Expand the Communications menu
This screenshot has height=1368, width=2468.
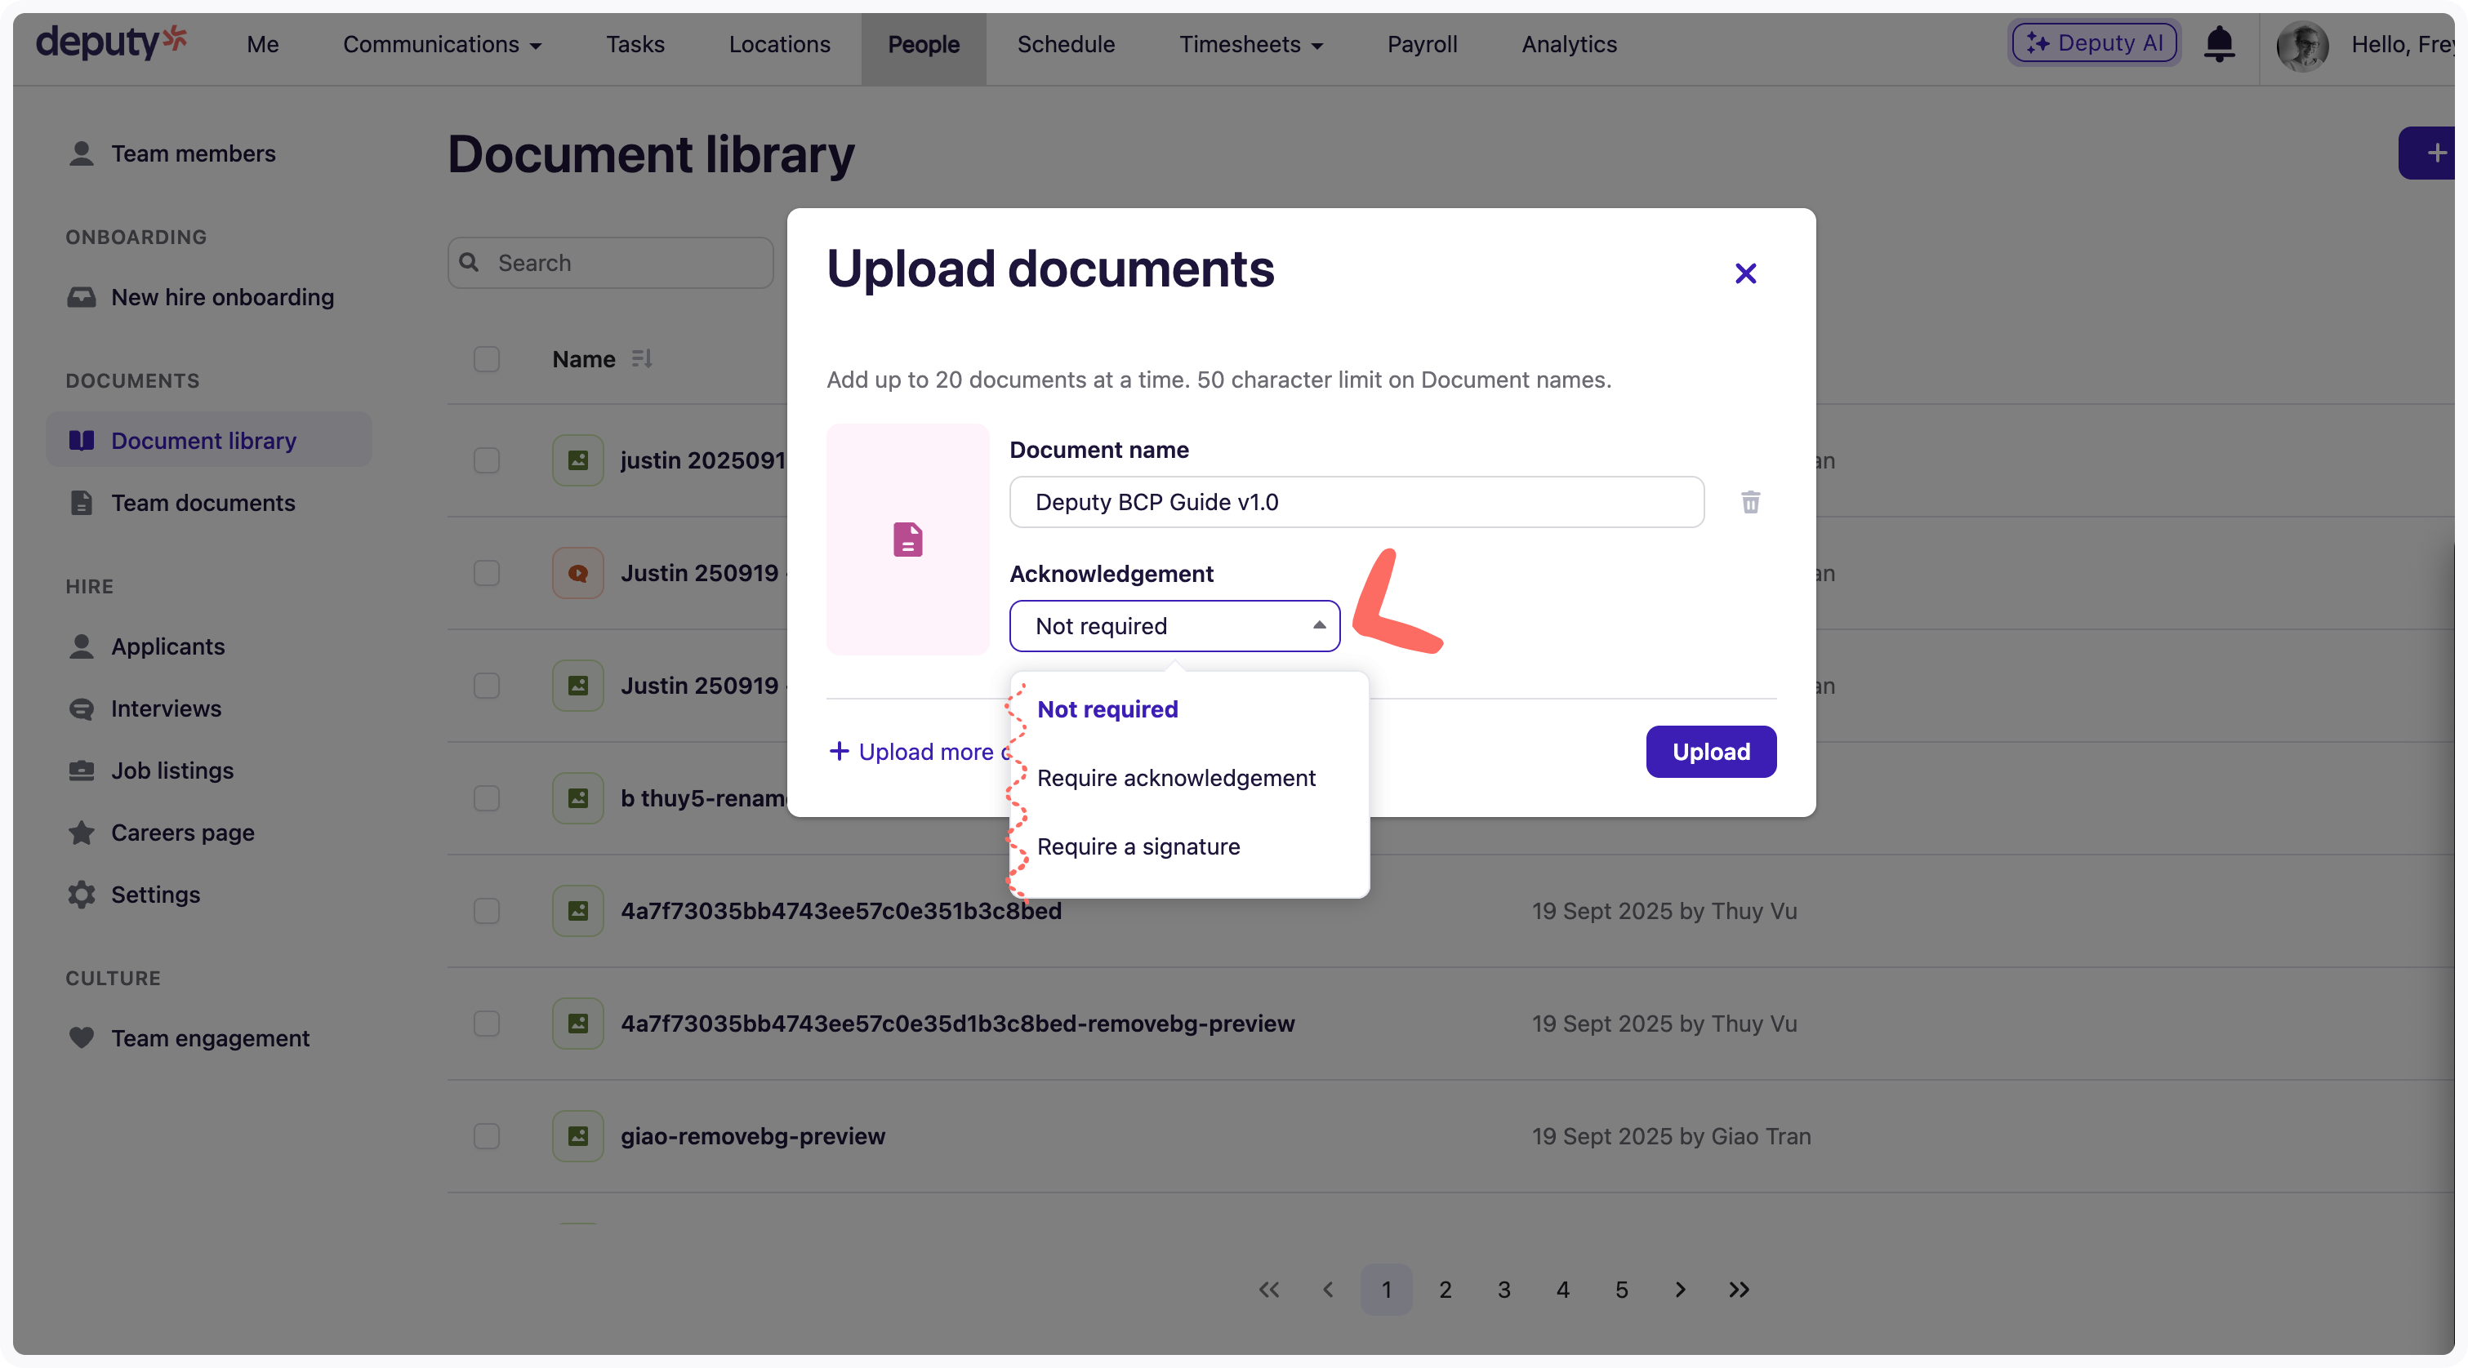[442, 44]
